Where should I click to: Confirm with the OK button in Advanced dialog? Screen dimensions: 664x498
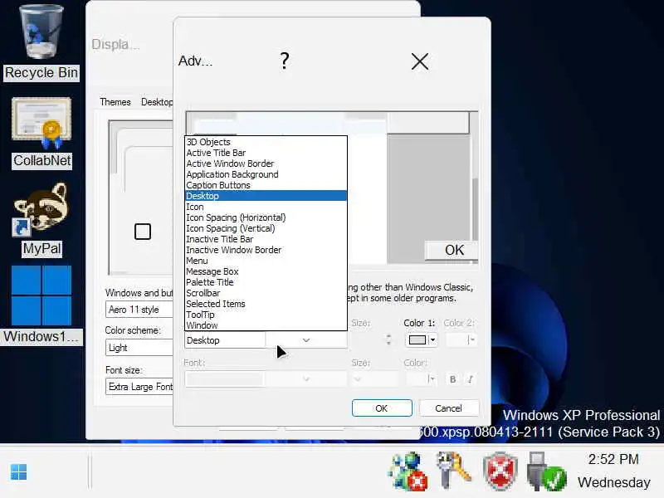pyautogui.click(x=382, y=408)
